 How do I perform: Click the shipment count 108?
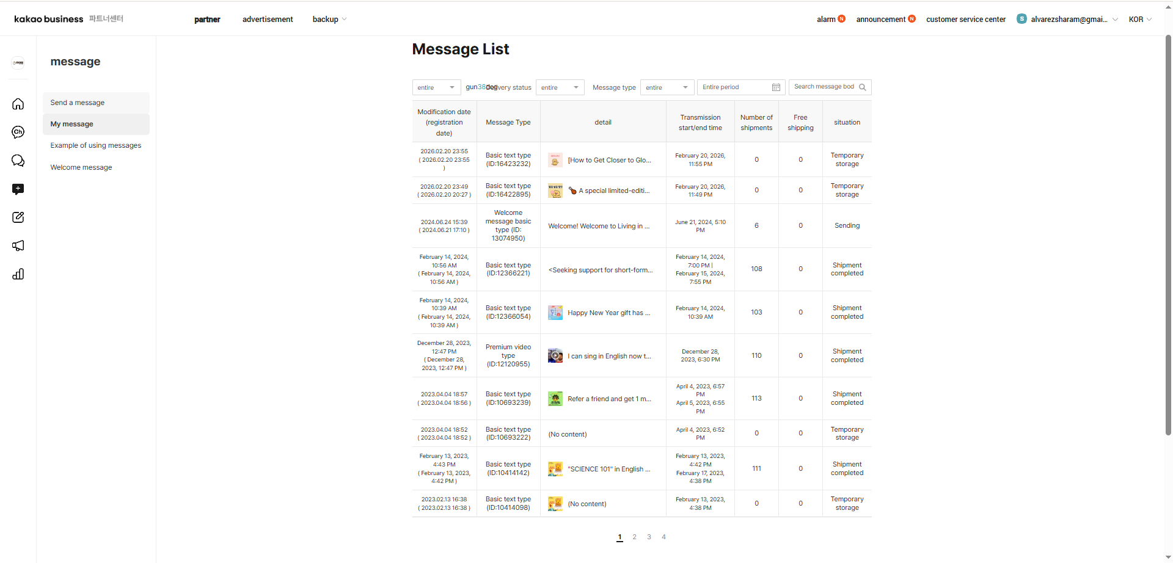[x=756, y=269]
